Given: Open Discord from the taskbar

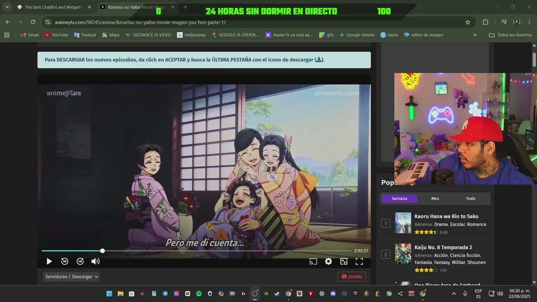Looking at the screenshot, I should (x=333, y=294).
